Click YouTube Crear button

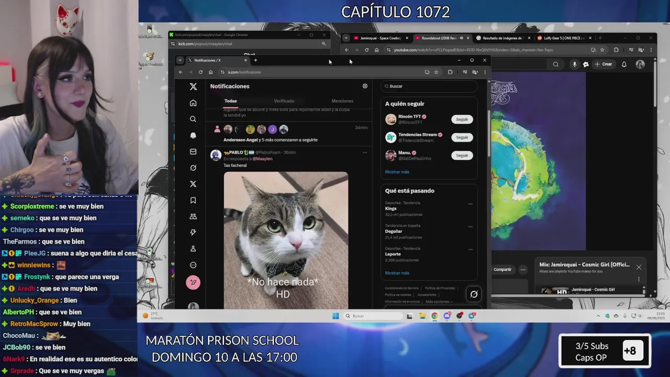(x=604, y=64)
